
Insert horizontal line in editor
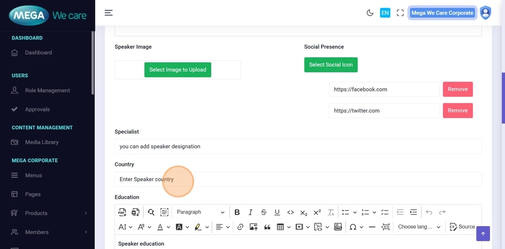pyautogui.click(x=372, y=227)
